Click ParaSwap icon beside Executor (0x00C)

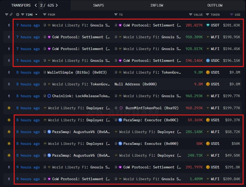[120, 120]
